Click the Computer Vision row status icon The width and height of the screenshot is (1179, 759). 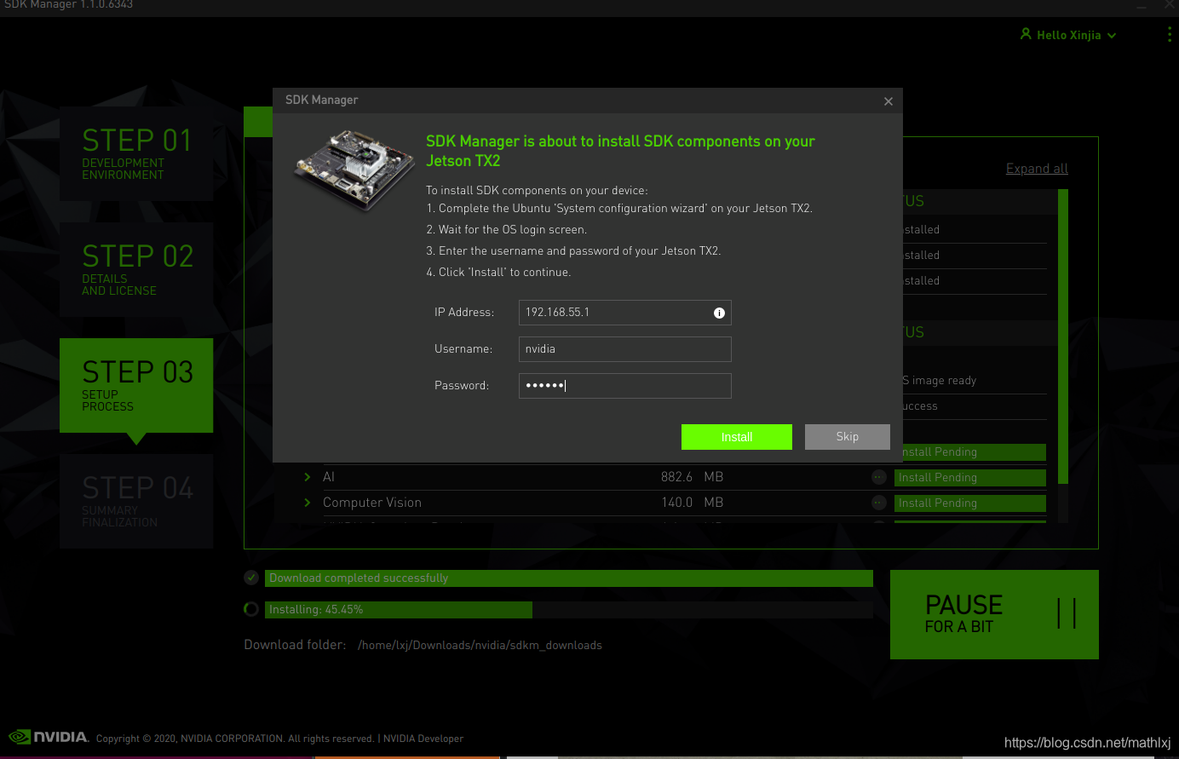[879, 503]
